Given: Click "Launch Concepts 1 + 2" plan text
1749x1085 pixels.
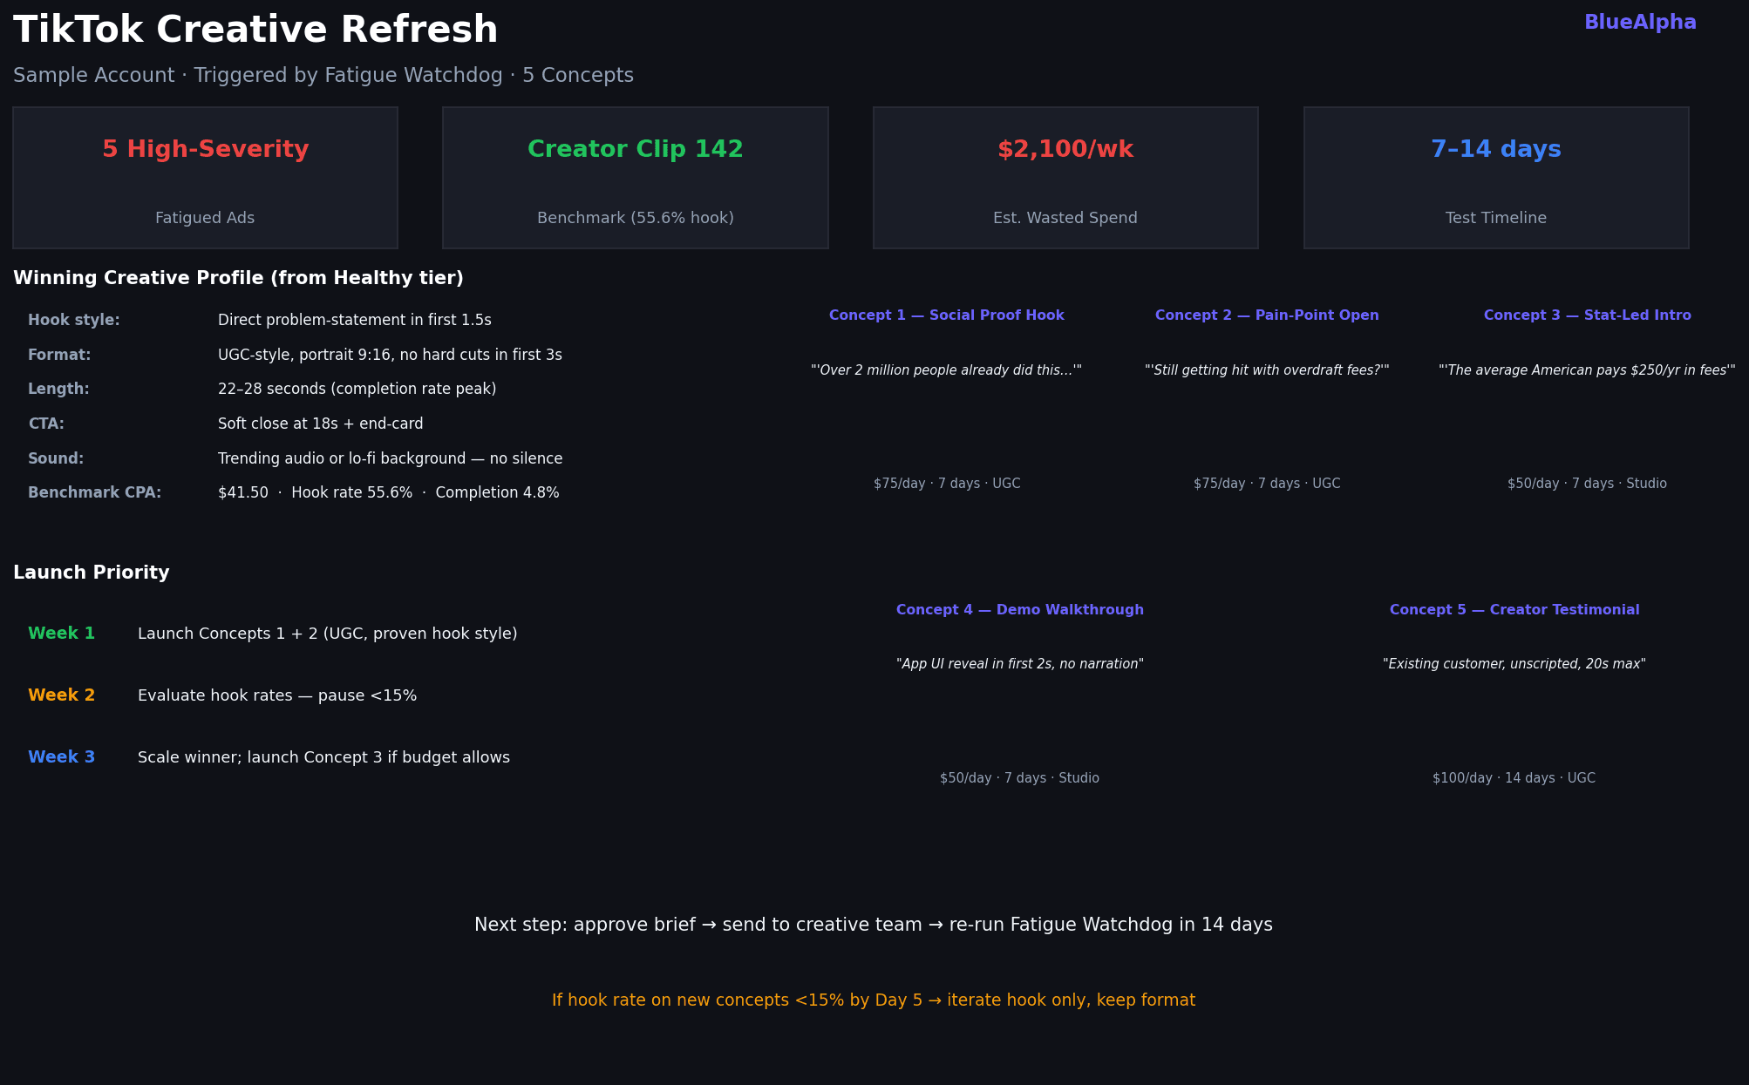Looking at the screenshot, I should pyautogui.click(x=328, y=634).
